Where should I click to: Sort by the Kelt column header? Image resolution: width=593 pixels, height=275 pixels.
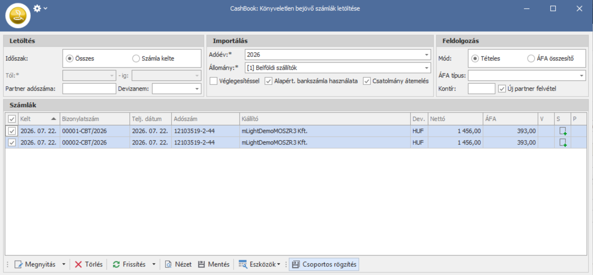pos(38,119)
